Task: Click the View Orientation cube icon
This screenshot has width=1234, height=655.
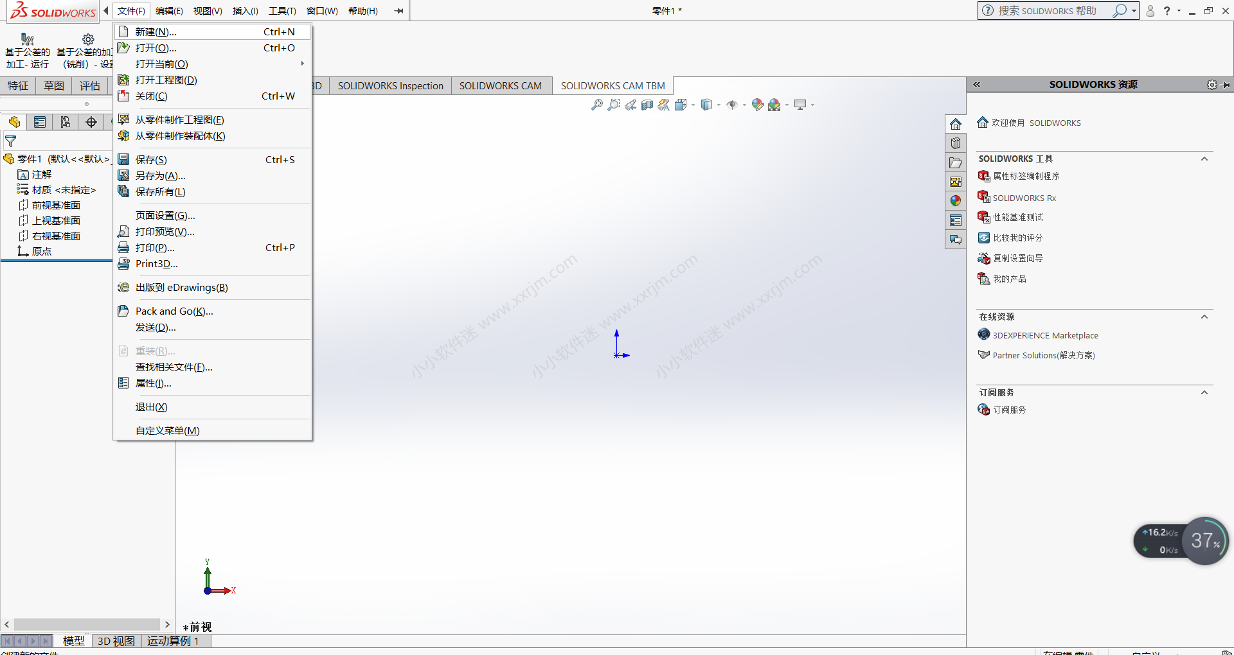Action: point(681,105)
